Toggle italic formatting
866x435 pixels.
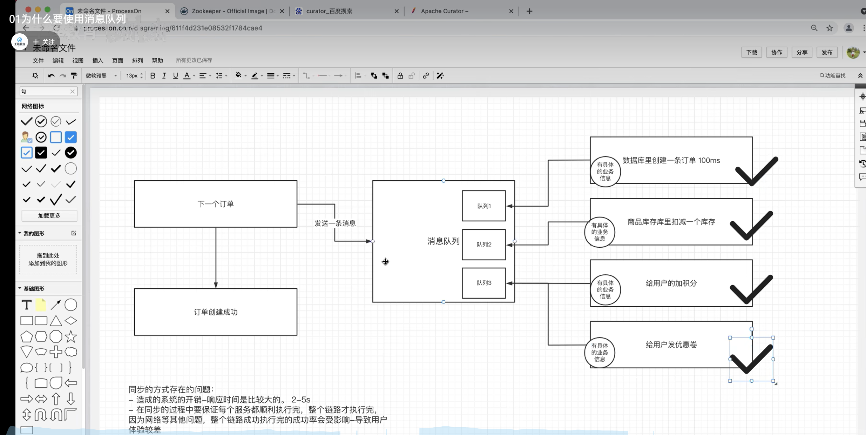click(164, 76)
